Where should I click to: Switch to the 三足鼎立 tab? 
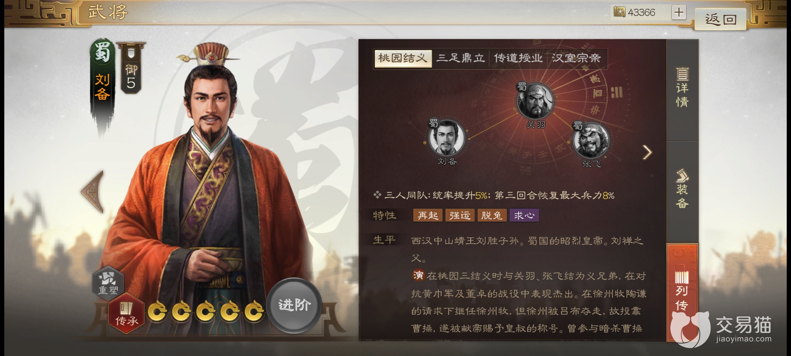point(460,58)
